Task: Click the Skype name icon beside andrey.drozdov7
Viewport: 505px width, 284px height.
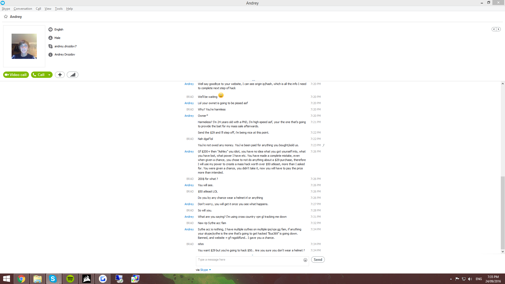Action: coord(50,46)
